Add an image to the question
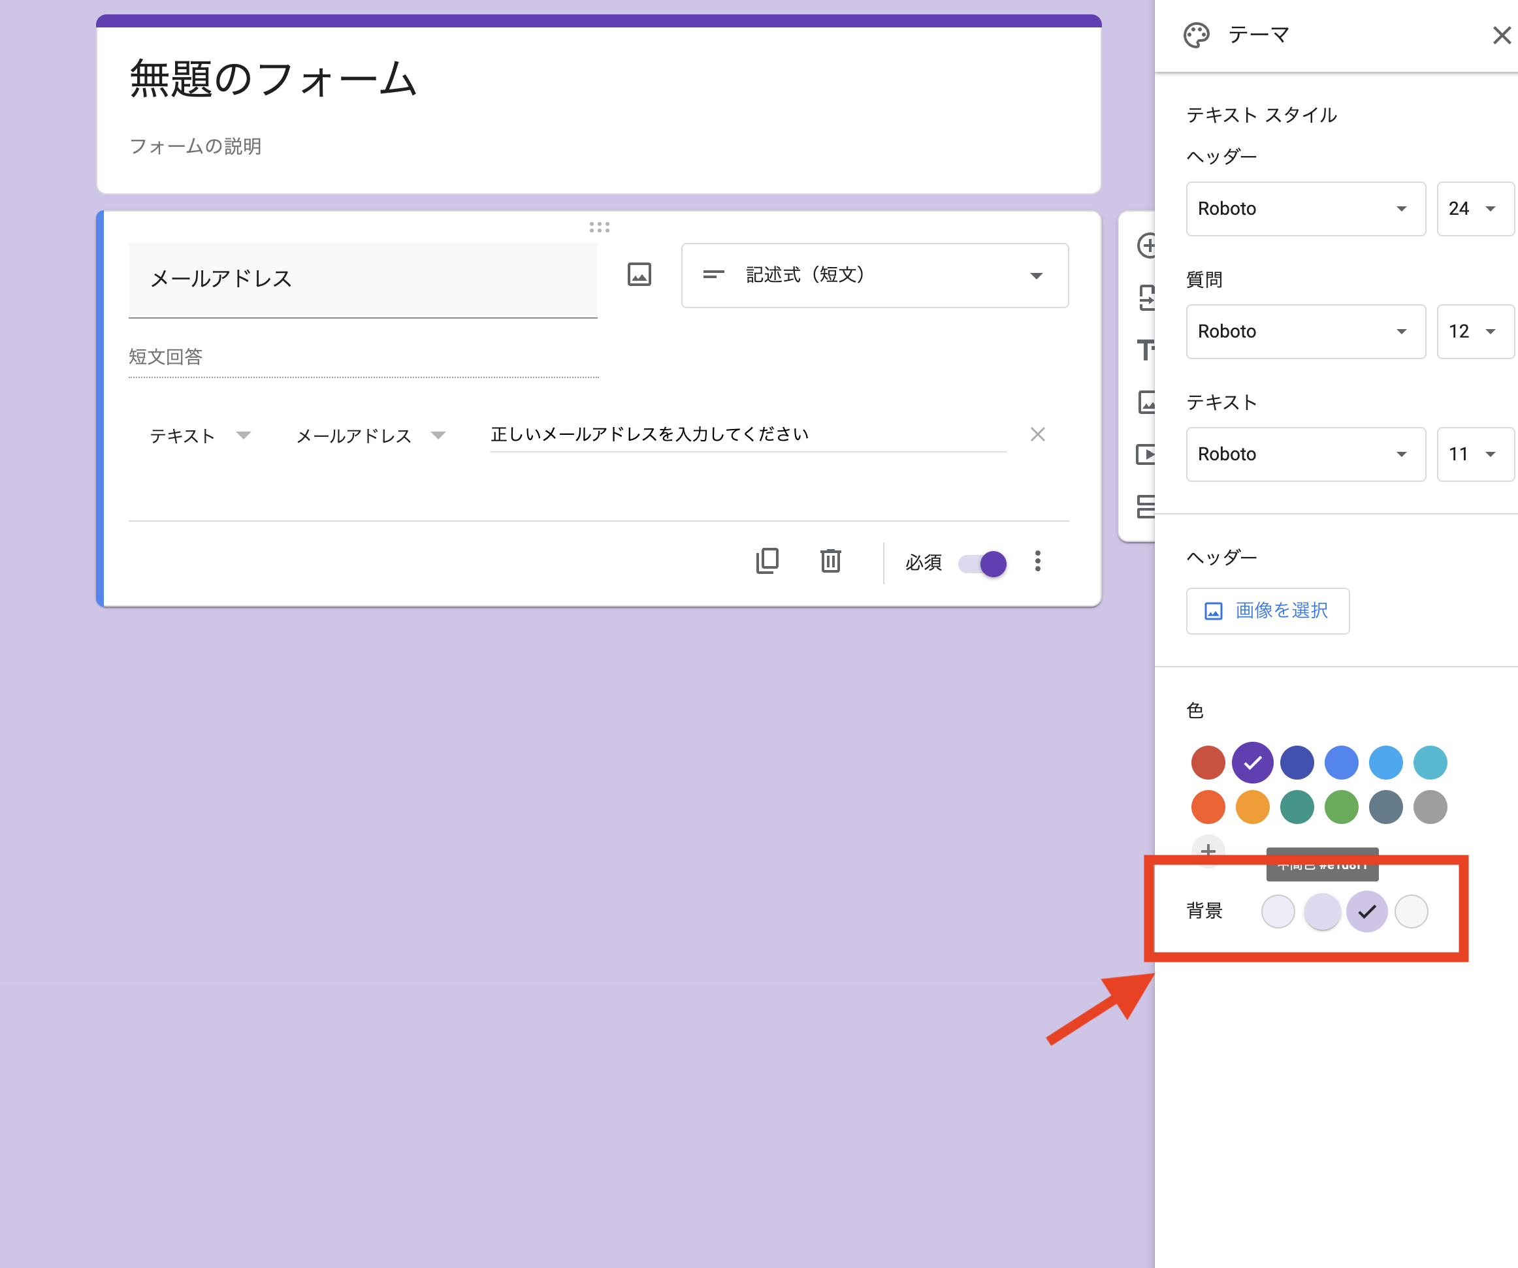Screen dimensions: 1518x1268 tap(639, 276)
